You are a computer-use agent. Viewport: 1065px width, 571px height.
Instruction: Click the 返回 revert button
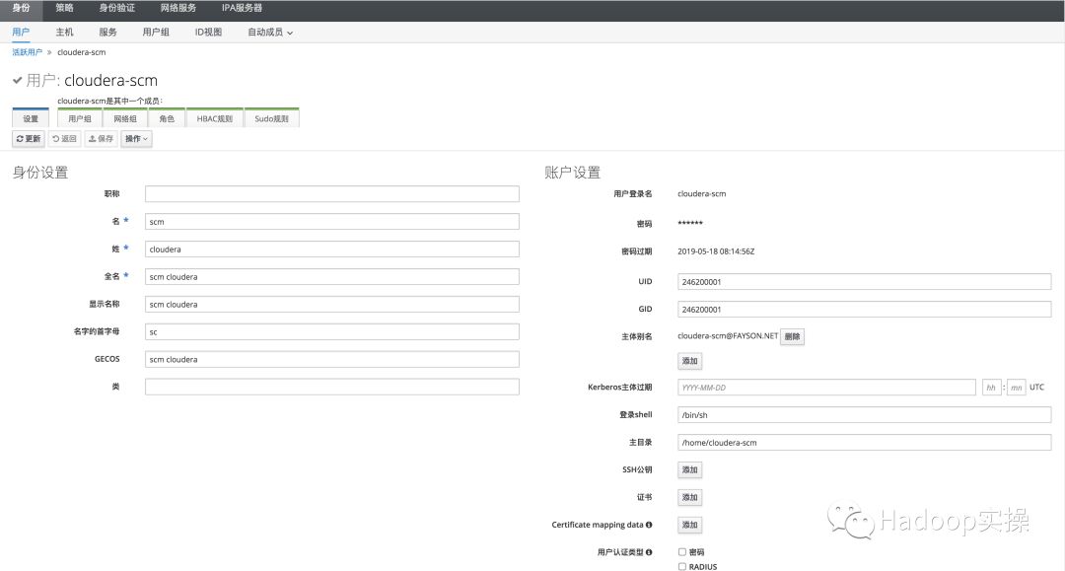point(64,138)
